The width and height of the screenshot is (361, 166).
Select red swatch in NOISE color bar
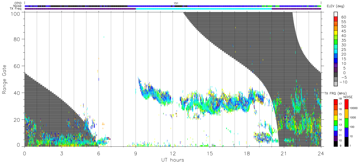point(346,104)
